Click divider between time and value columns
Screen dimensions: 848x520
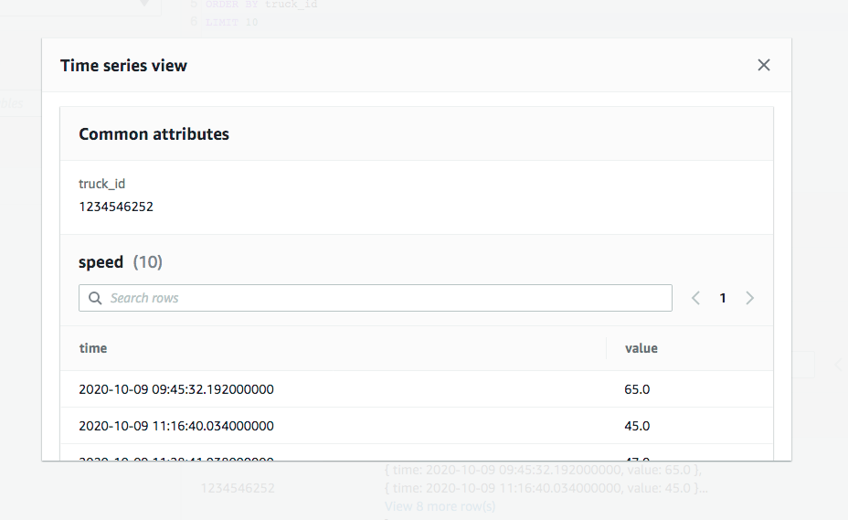[607, 348]
